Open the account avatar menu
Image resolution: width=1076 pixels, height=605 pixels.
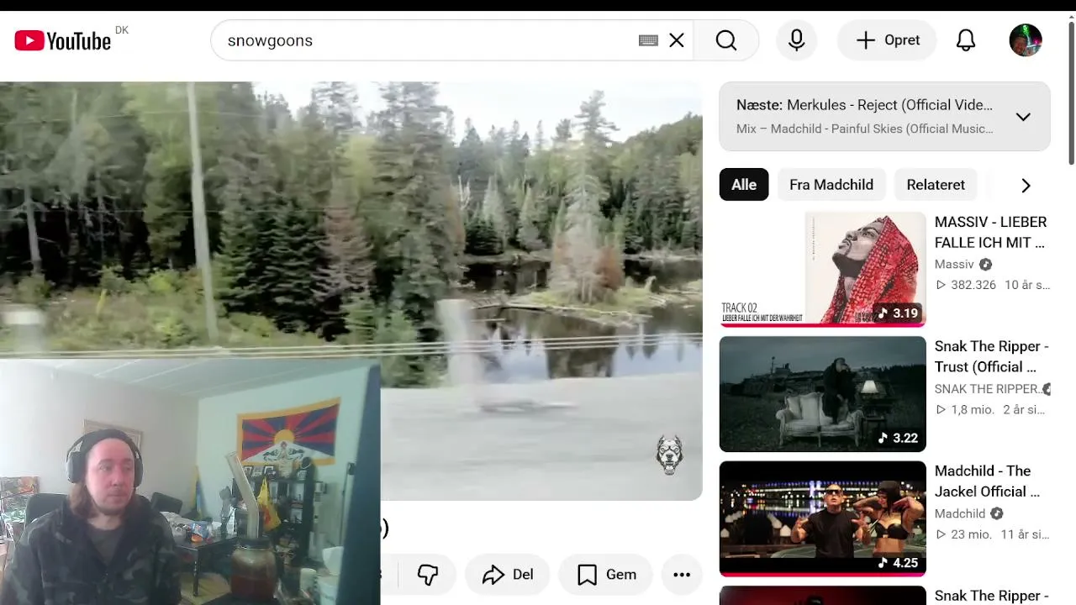pos(1026,40)
